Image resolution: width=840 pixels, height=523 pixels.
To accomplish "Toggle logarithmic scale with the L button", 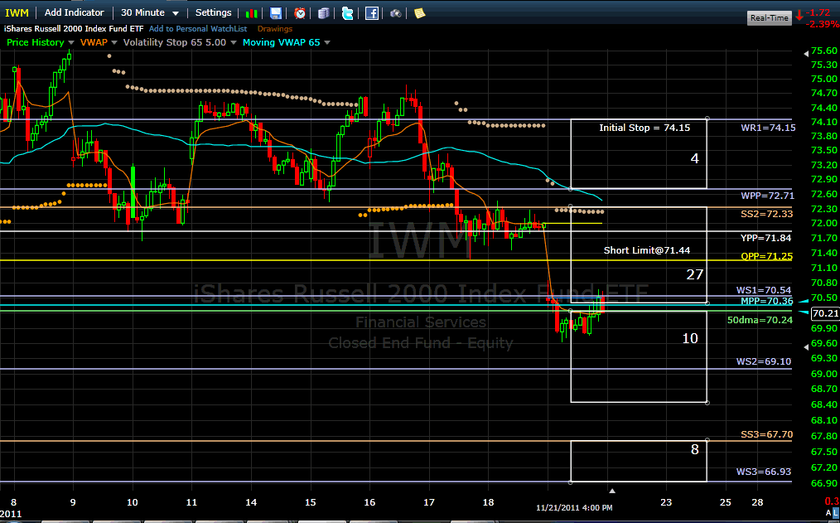I will (x=836, y=513).
